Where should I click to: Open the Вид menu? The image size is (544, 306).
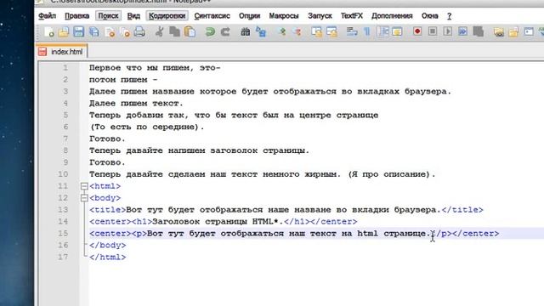133,16
